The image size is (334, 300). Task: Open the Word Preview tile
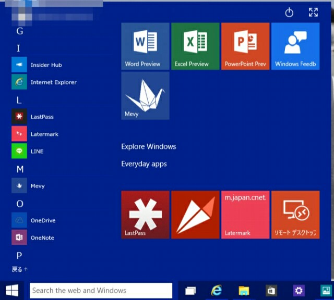pos(145,46)
